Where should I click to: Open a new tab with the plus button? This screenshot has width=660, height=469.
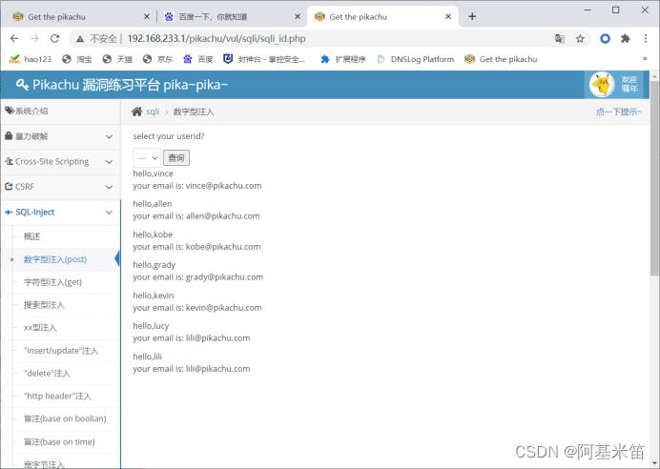[472, 16]
